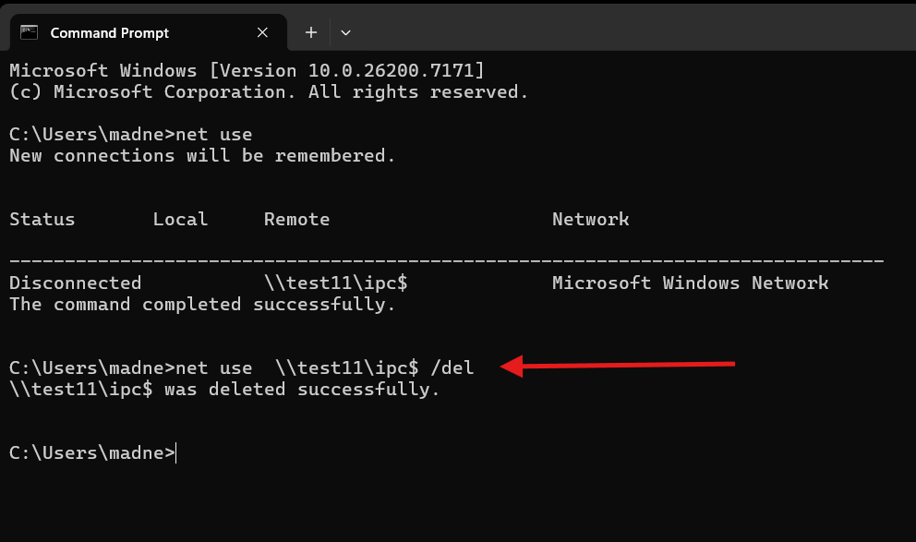Click the Remote column header

(296, 220)
